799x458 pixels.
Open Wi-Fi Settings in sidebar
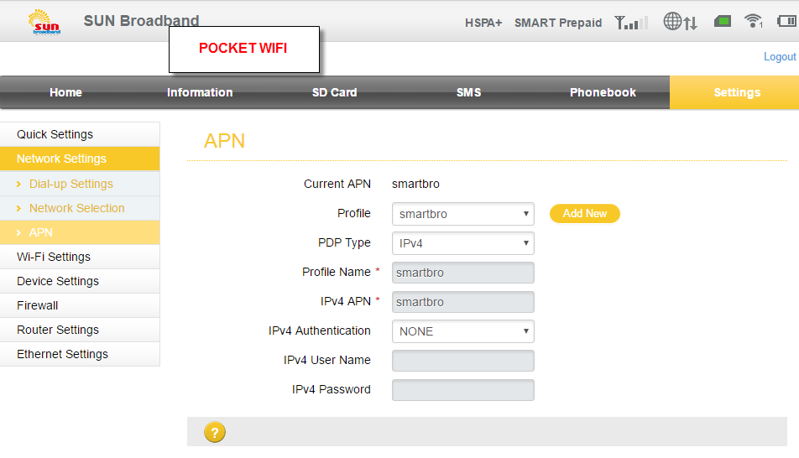[54, 257]
